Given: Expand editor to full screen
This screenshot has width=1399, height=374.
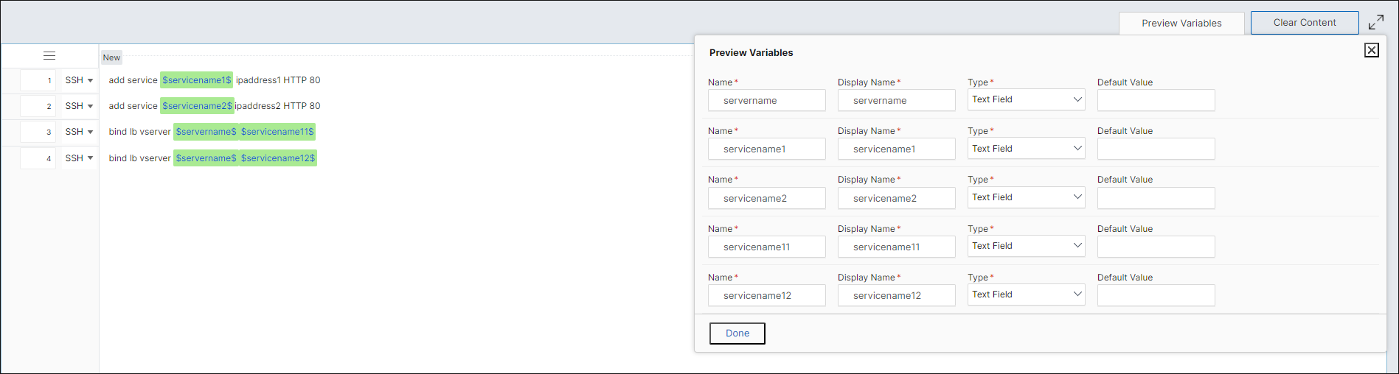Looking at the screenshot, I should [1376, 23].
